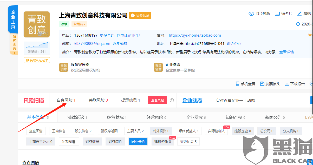Image resolution: width=313 pixels, height=165 pixels.
Task: Click the orange 我要认证 badge
Action: coord(140,15)
